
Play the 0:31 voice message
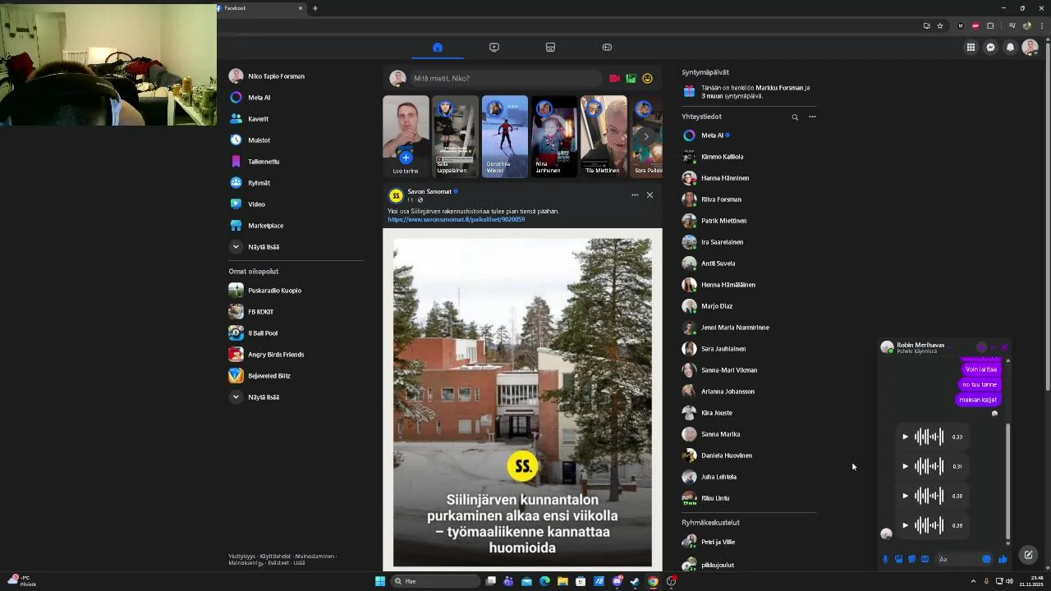click(905, 466)
